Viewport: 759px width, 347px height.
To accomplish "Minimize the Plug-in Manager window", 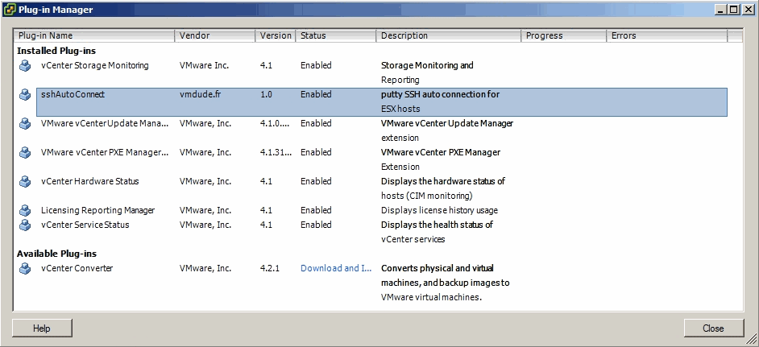I will tap(721, 9).
